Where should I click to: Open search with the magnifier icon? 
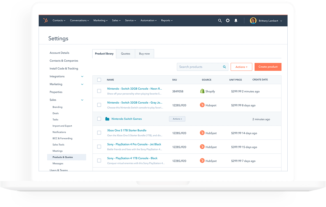click(x=220, y=21)
